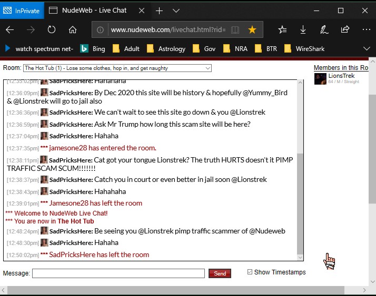This screenshot has width=376, height=296.
Task: Expand the Room selection dropdown
Action: [x=208, y=68]
